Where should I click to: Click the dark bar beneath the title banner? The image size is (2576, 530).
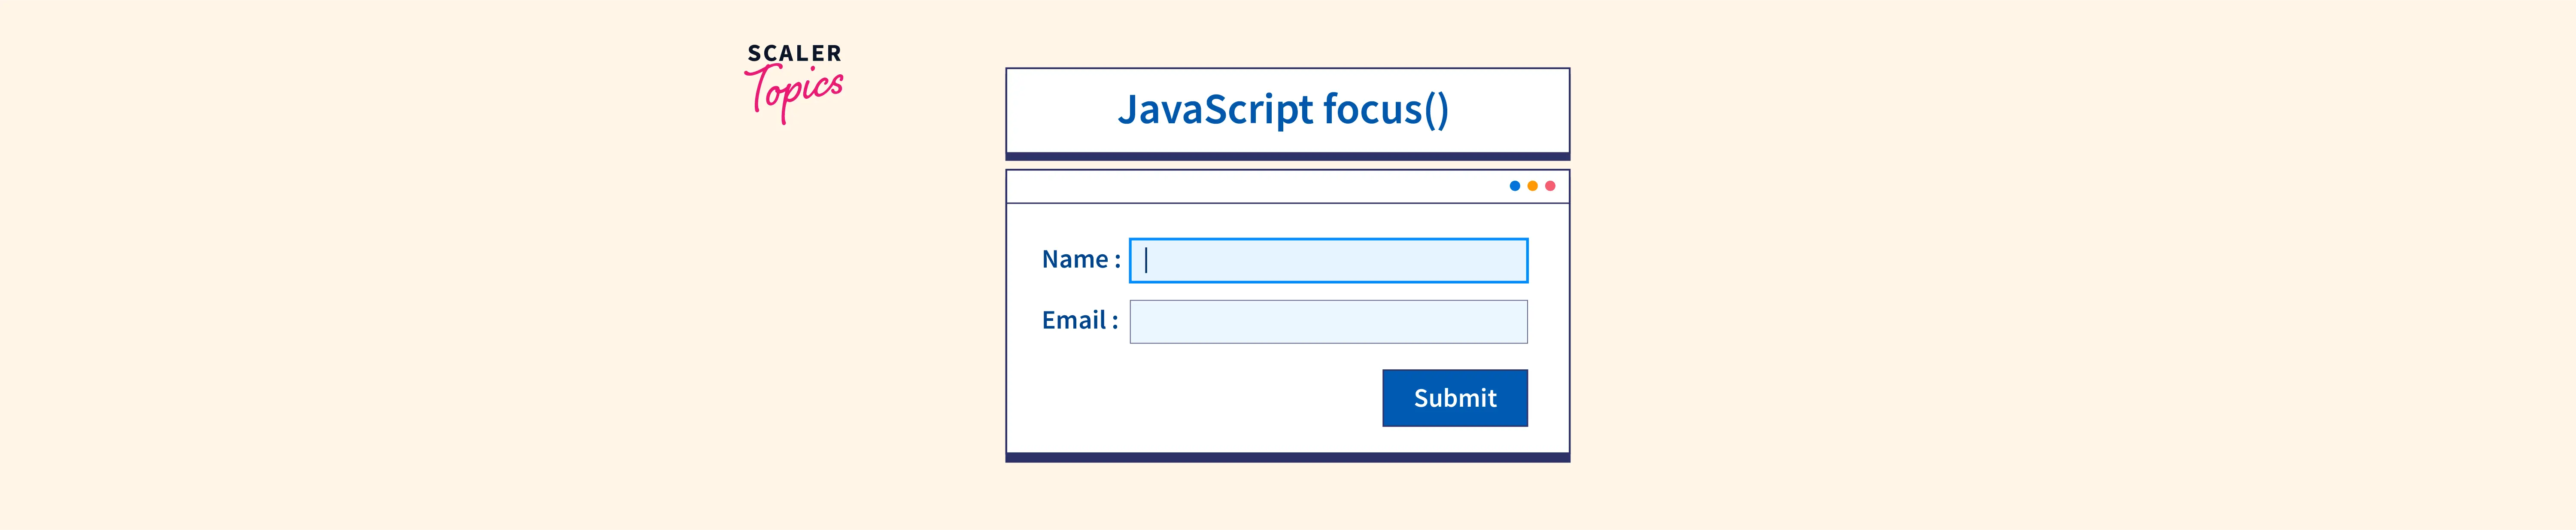[x=1287, y=156]
